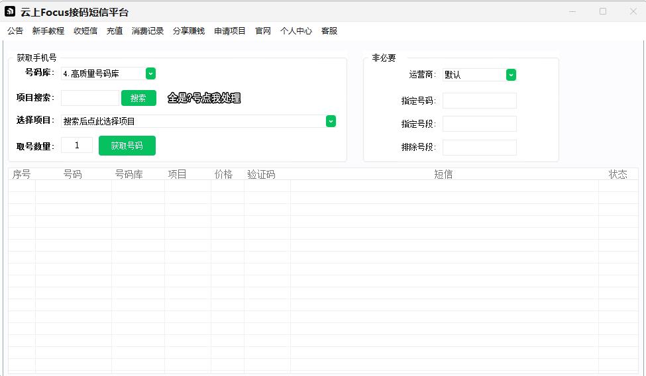
Task: Go to 消费记录 menu item
Action: click(148, 31)
